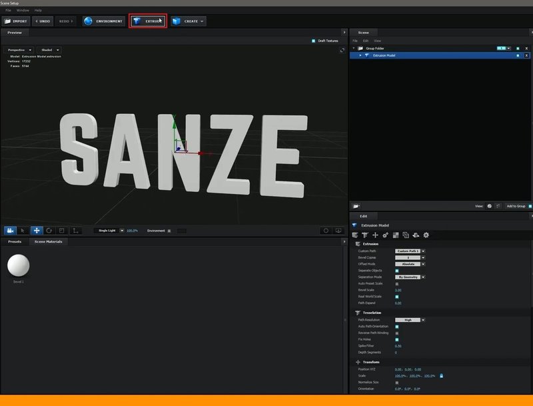The width and height of the screenshot is (533, 406).
Task: Click the surface icon in Edit toolbar
Action: tap(416, 235)
